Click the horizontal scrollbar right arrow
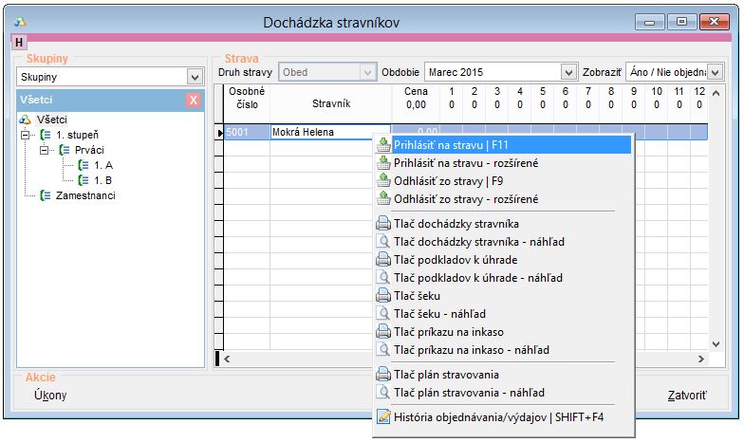The height and width of the screenshot is (443, 744). coord(700,359)
